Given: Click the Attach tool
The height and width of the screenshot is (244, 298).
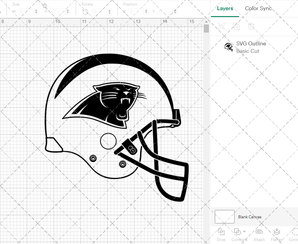Looking at the screenshot, I should [x=259, y=235].
